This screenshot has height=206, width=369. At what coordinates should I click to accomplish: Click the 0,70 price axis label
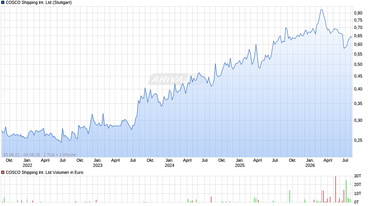[x=358, y=28]
